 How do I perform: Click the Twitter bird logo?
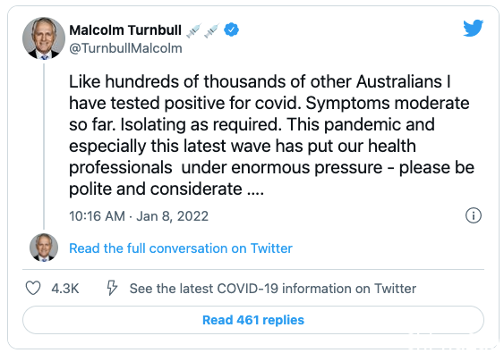click(474, 28)
